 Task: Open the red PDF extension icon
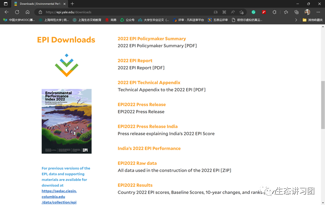coord(264,12)
